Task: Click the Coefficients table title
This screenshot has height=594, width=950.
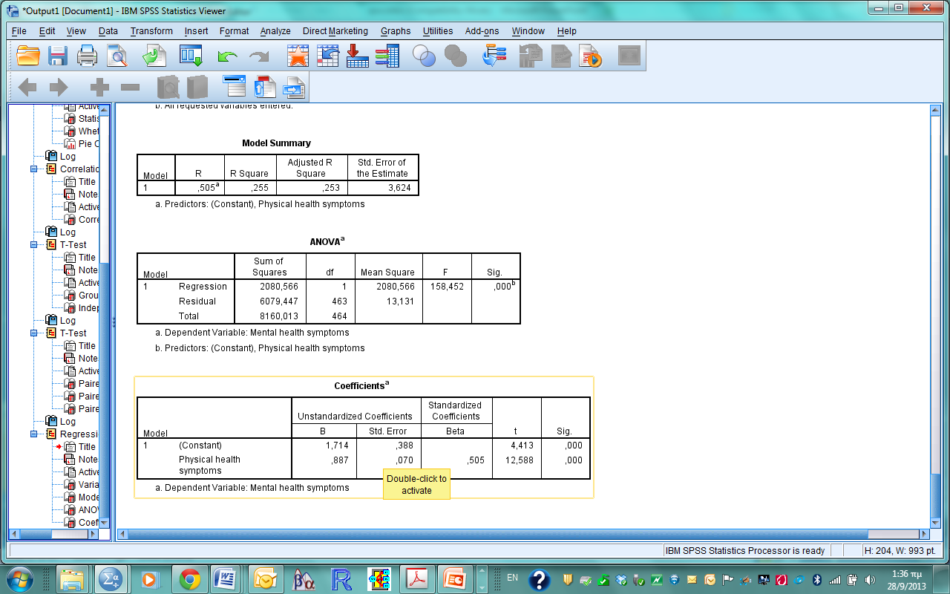Action: click(x=361, y=386)
